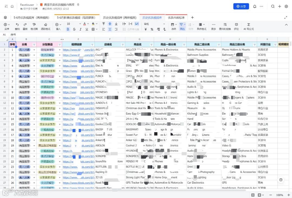
Task: Open the comments (评论) tool
Action: [x=236, y=26]
